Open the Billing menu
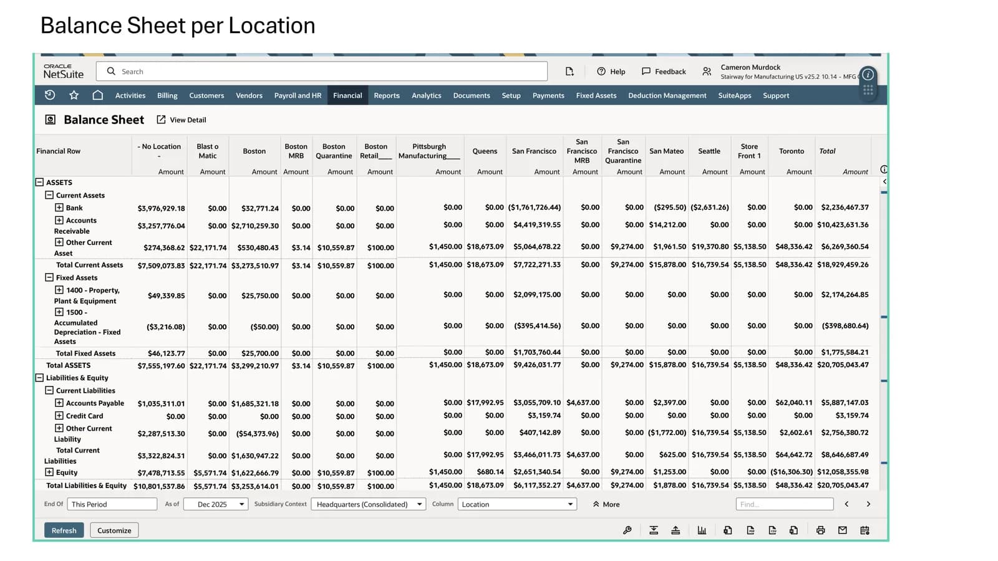Viewport: 998px width, 561px height. pos(167,95)
